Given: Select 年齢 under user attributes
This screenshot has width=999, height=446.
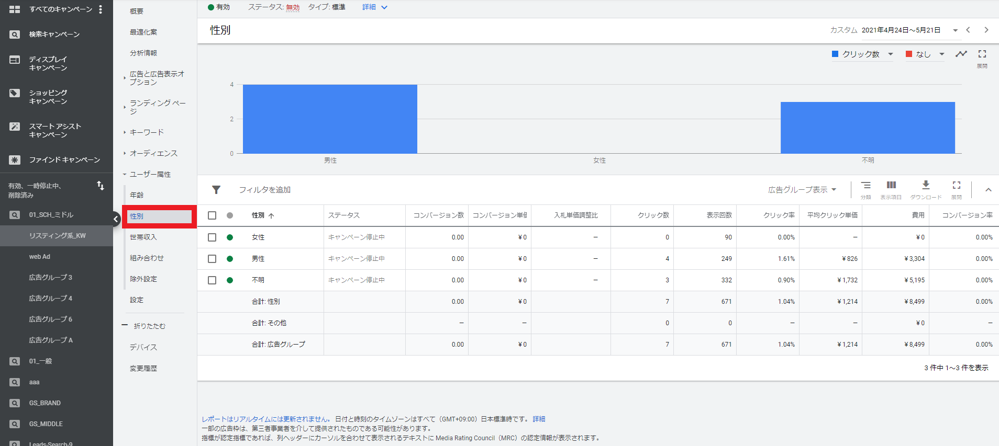Looking at the screenshot, I should point(137,195).
